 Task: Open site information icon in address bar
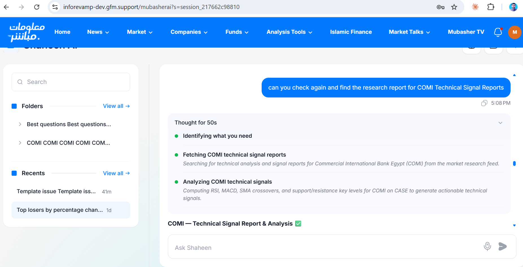55,7
